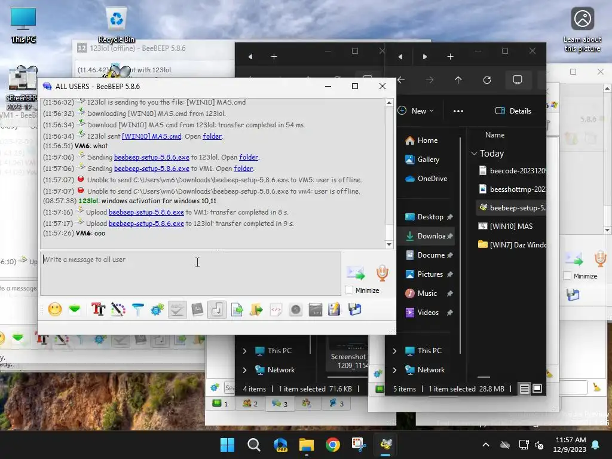Viewport: 612px width, 459px height.
Task: Select the BeeBEEP bottom tab numbered 1
Action: 220,403
